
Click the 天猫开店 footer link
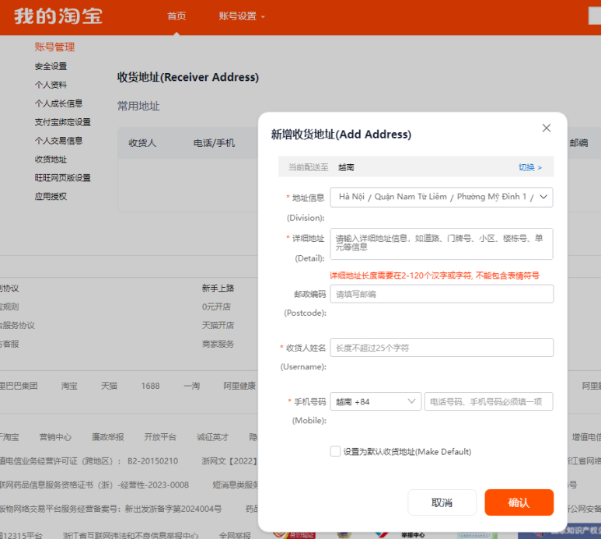click(x=218, y=325)
